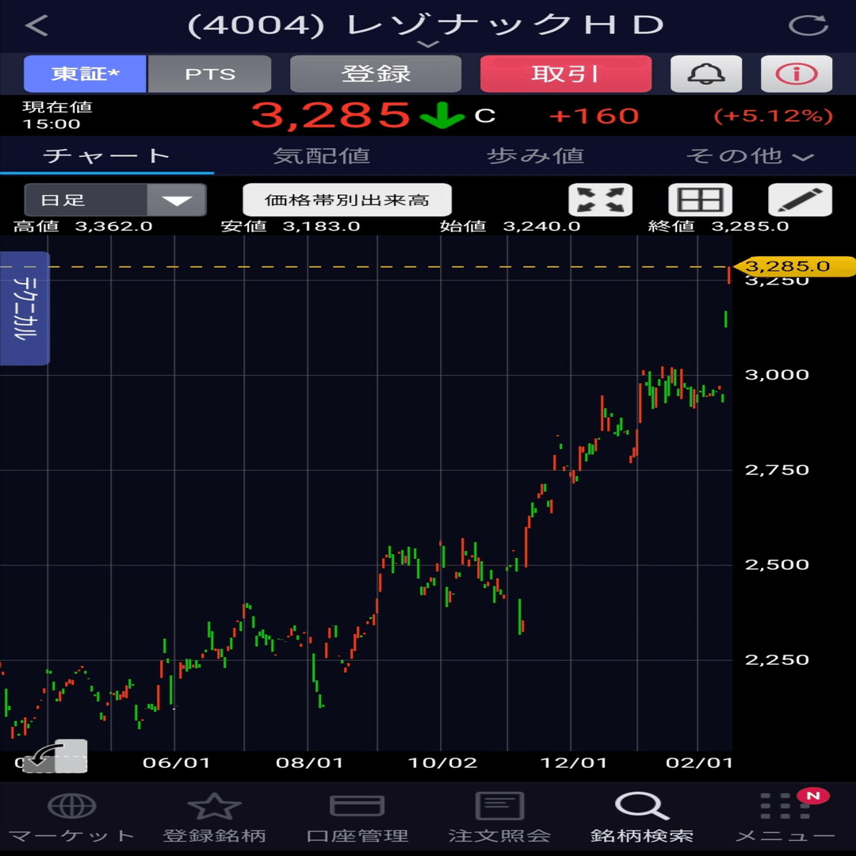Switch to the 気配値 tab
The height and width of the screenshot is (856, 856).
tap(321, 156)
